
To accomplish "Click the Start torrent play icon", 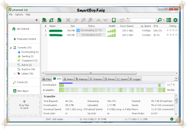I will [x=76, y=20].
